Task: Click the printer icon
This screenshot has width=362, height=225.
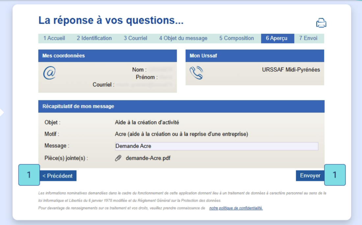Action: (321, 23)
